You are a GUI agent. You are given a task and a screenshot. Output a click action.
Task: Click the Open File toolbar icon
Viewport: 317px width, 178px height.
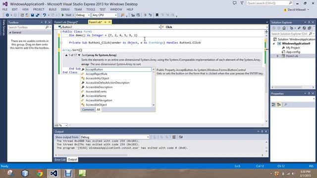click(27, 15)
